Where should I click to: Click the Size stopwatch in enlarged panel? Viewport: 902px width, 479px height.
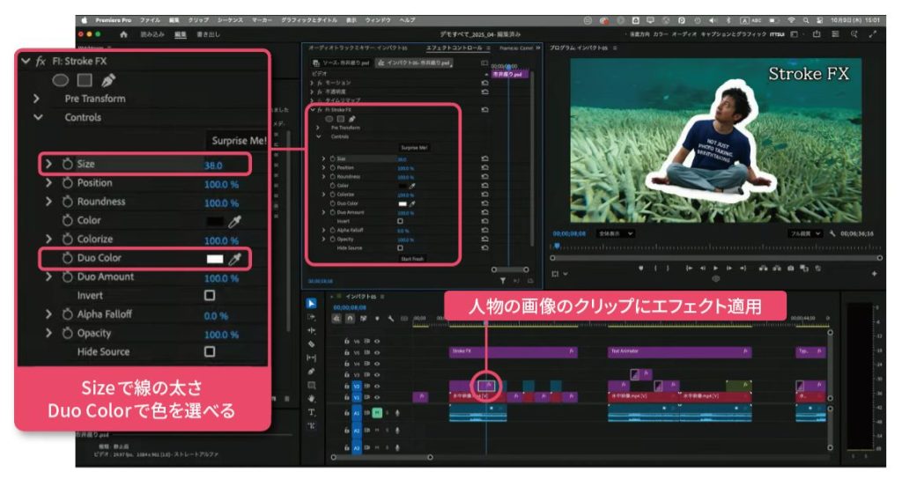67,165
